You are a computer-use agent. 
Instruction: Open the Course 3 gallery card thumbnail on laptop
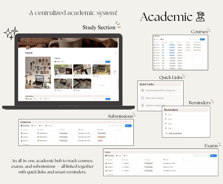[x=101, y=70]
